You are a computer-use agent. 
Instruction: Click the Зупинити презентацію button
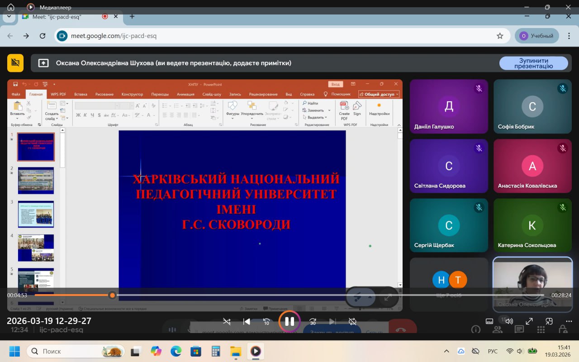pos(533,63)
